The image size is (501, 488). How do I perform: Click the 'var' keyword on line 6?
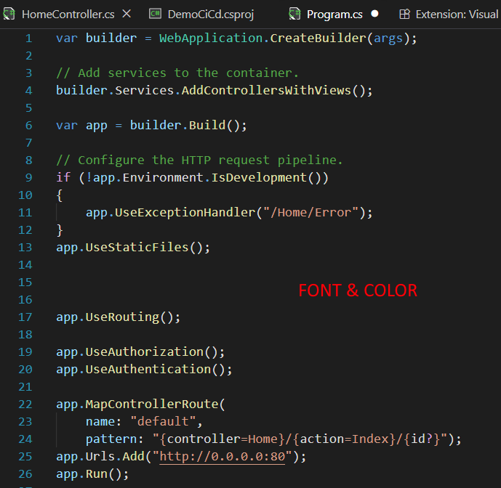(67, 125)
